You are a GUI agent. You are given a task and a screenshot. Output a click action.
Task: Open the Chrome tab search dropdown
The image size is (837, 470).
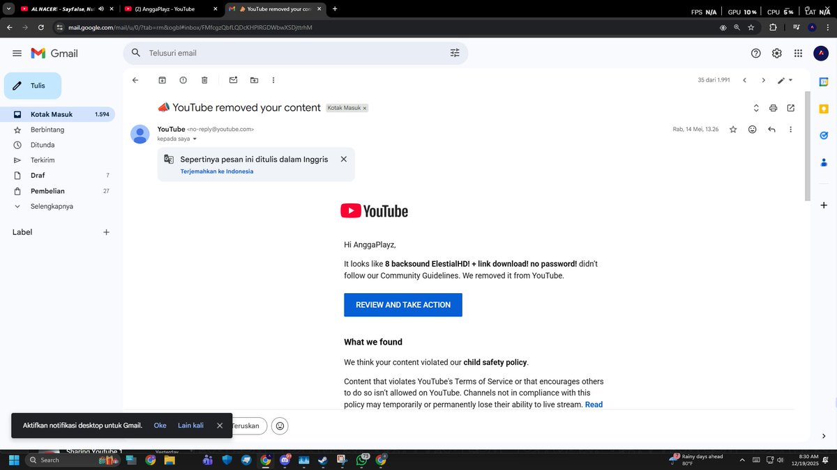coord(8,9)
